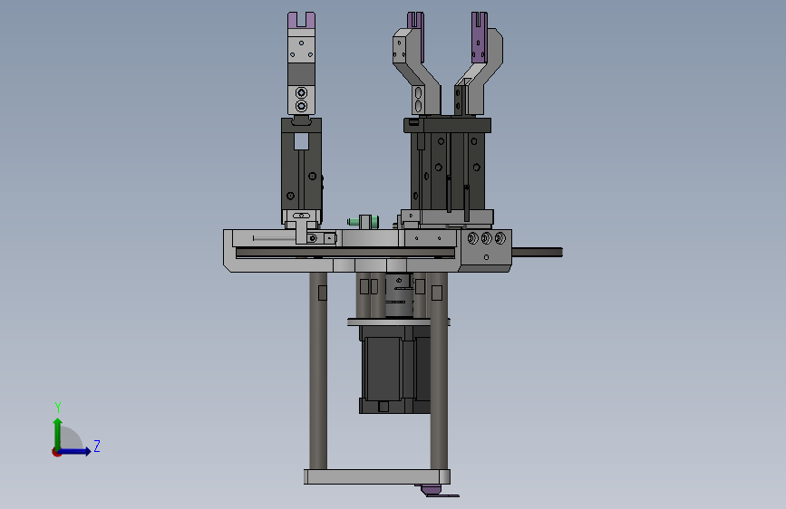Click the green Y axis arrow of the triad
This screenshot has width=786, height=509.
(x=58, y=433)
